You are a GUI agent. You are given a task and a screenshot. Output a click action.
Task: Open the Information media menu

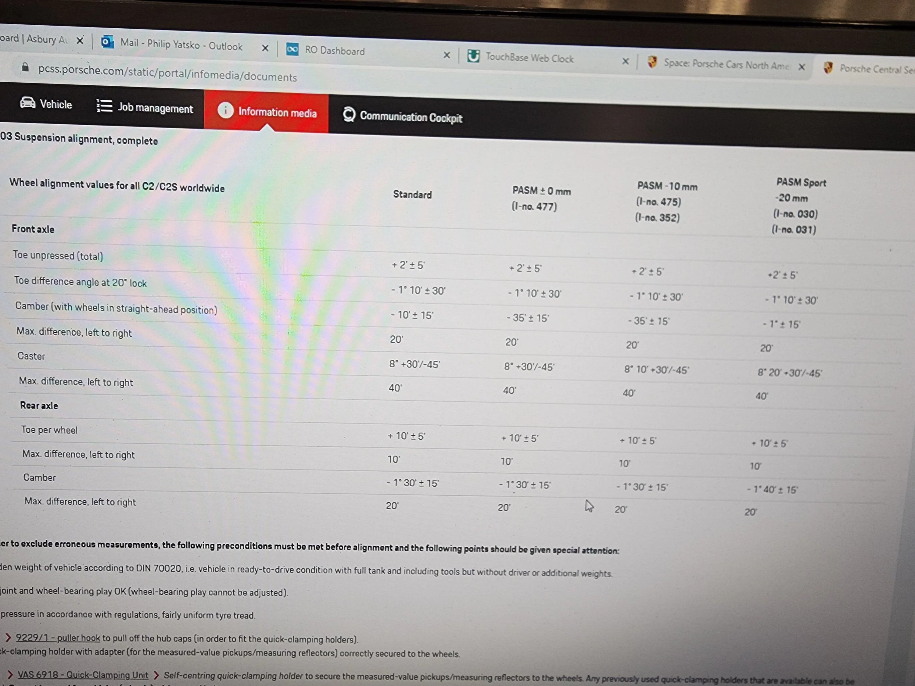click(x=266, y=111)
